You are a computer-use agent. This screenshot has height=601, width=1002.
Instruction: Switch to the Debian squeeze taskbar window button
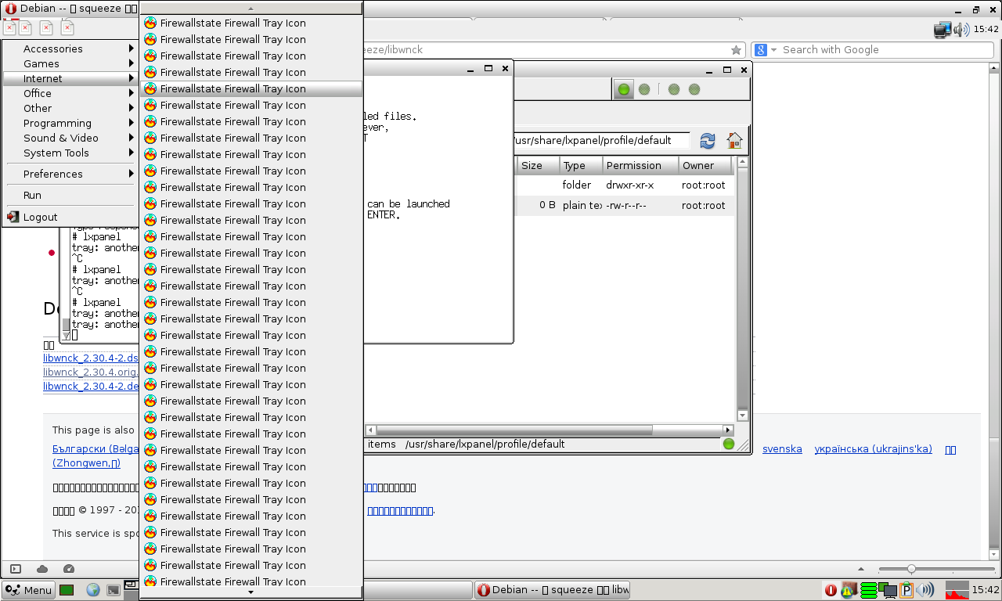pos(552,590)
